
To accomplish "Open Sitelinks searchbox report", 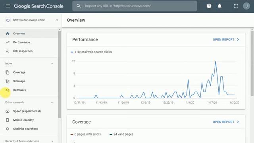I will tap(29, 129).
